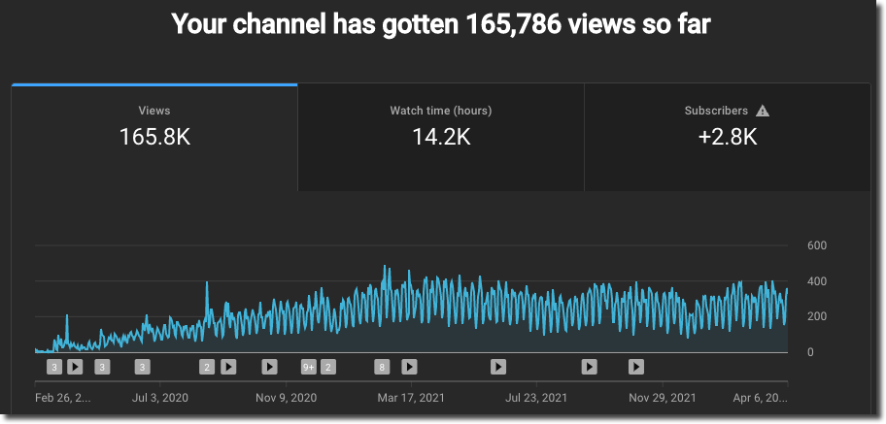Click the "2" marker adjacent to the "9+" badge
This screenshot has width=886, height=424.
328,367
